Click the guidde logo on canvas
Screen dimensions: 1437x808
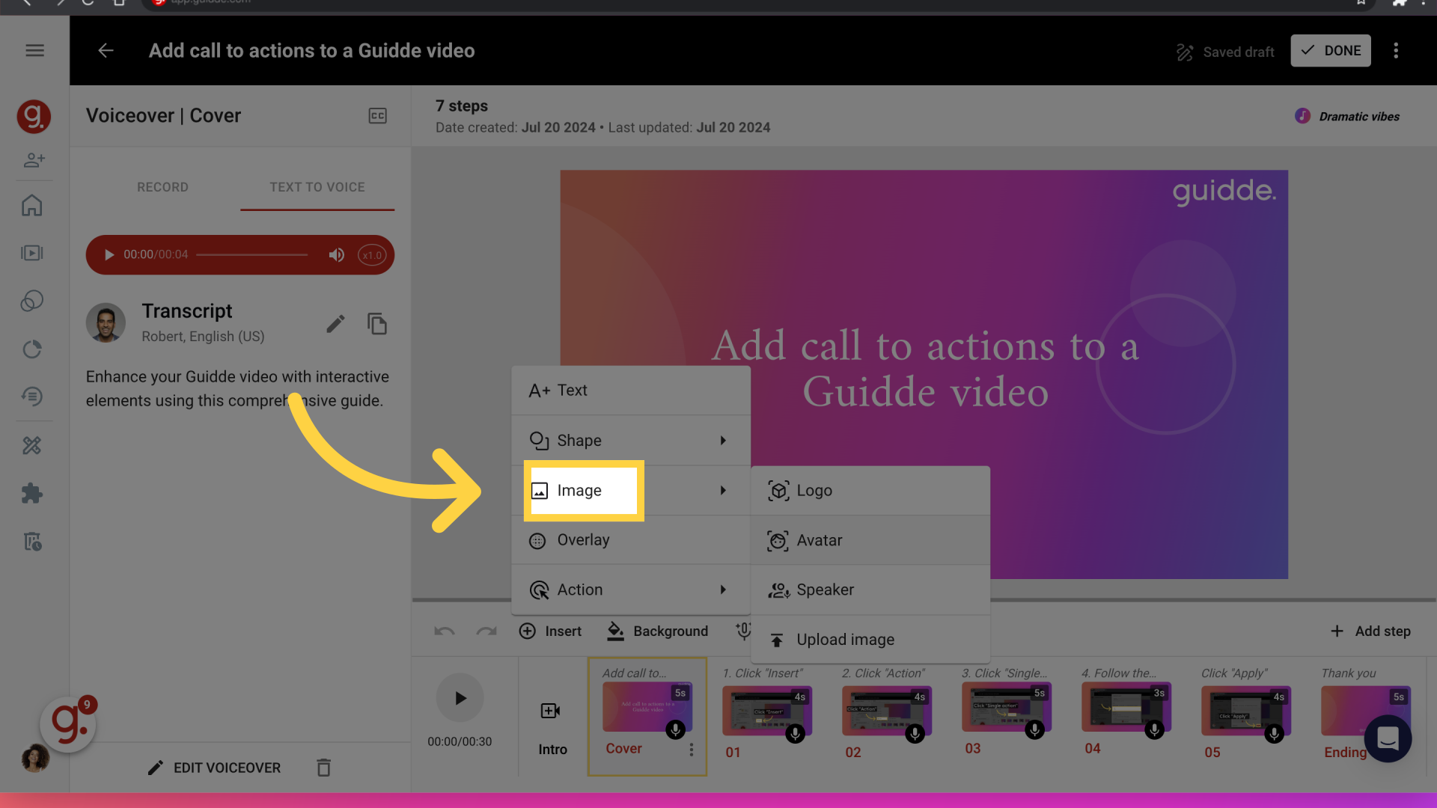point(1224,192)
